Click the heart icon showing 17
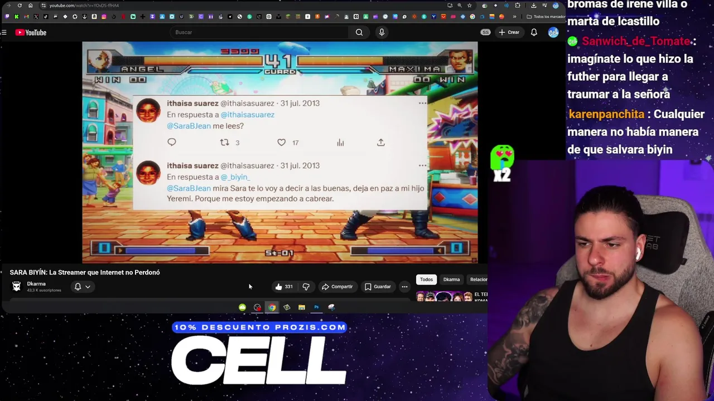This screenshot has width=714, height=401. (282, 143)
